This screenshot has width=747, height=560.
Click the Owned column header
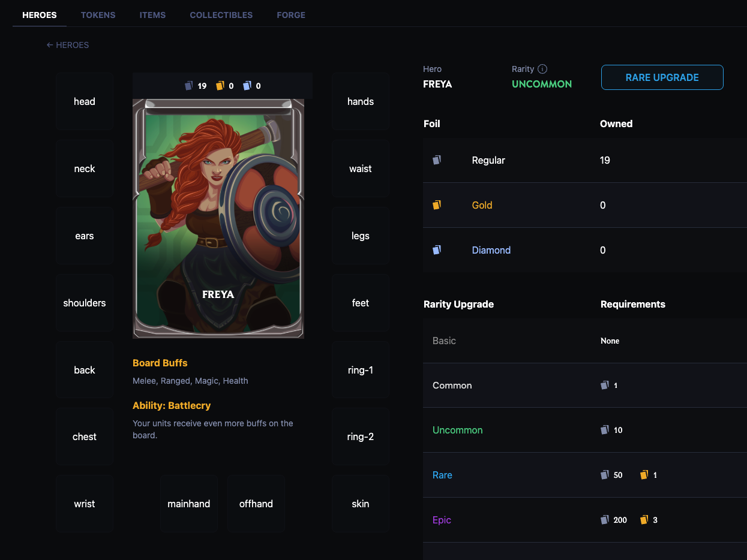click(x=616, y=124)
